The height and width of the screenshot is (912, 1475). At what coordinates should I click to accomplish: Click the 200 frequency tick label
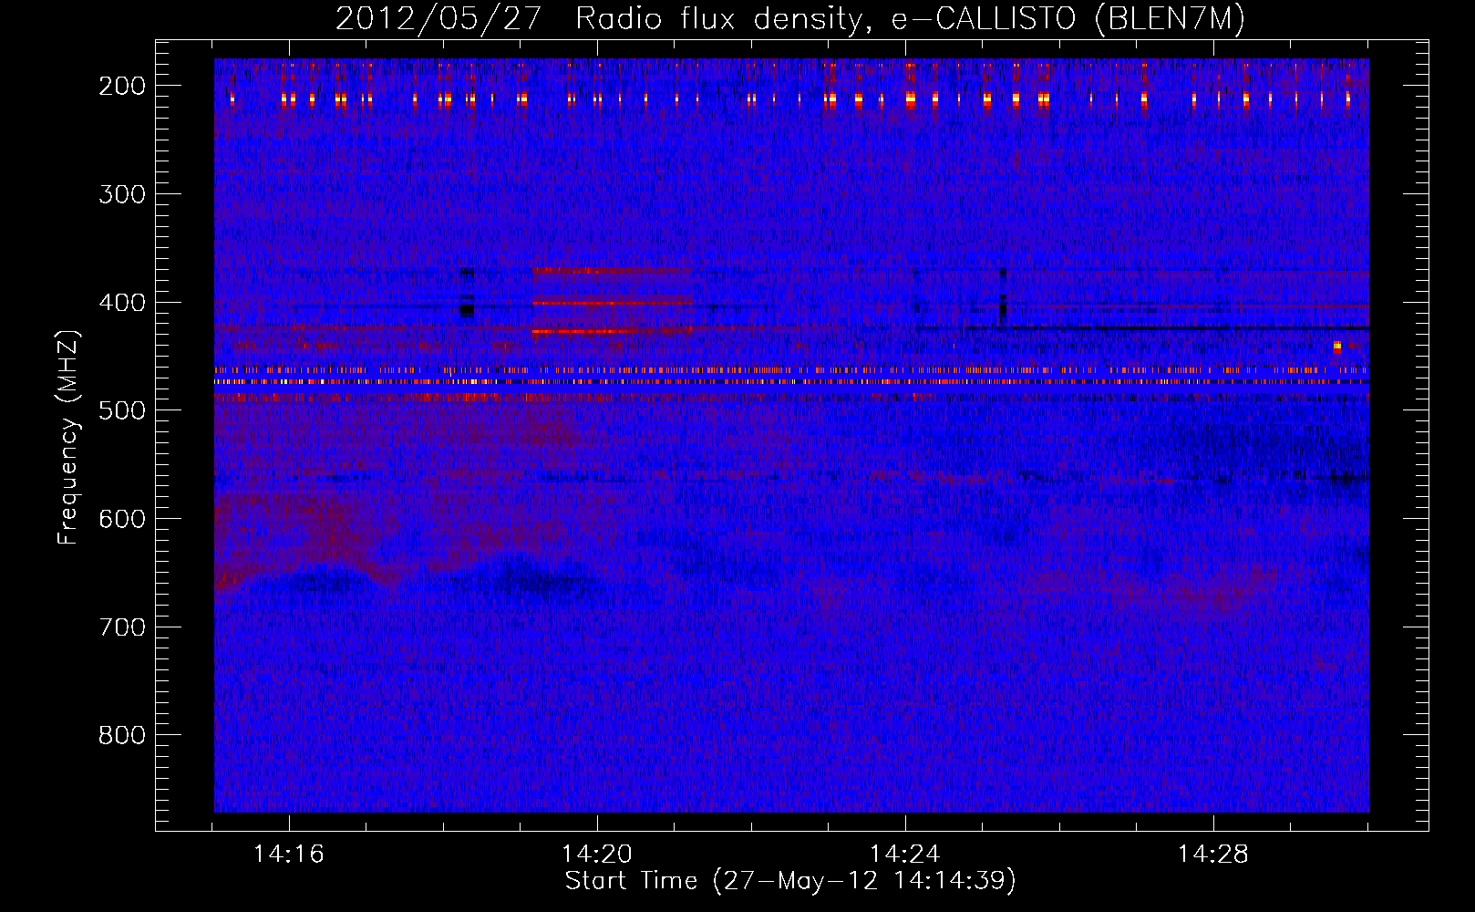[122, 86]
